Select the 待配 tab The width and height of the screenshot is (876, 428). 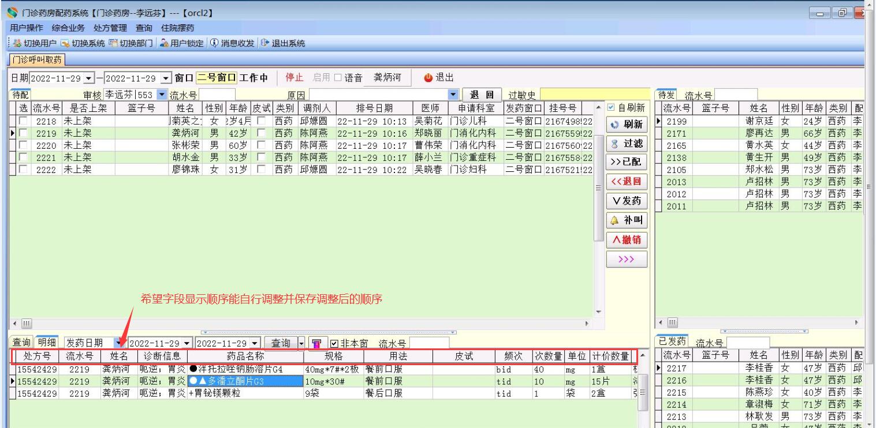pos(21,94)
